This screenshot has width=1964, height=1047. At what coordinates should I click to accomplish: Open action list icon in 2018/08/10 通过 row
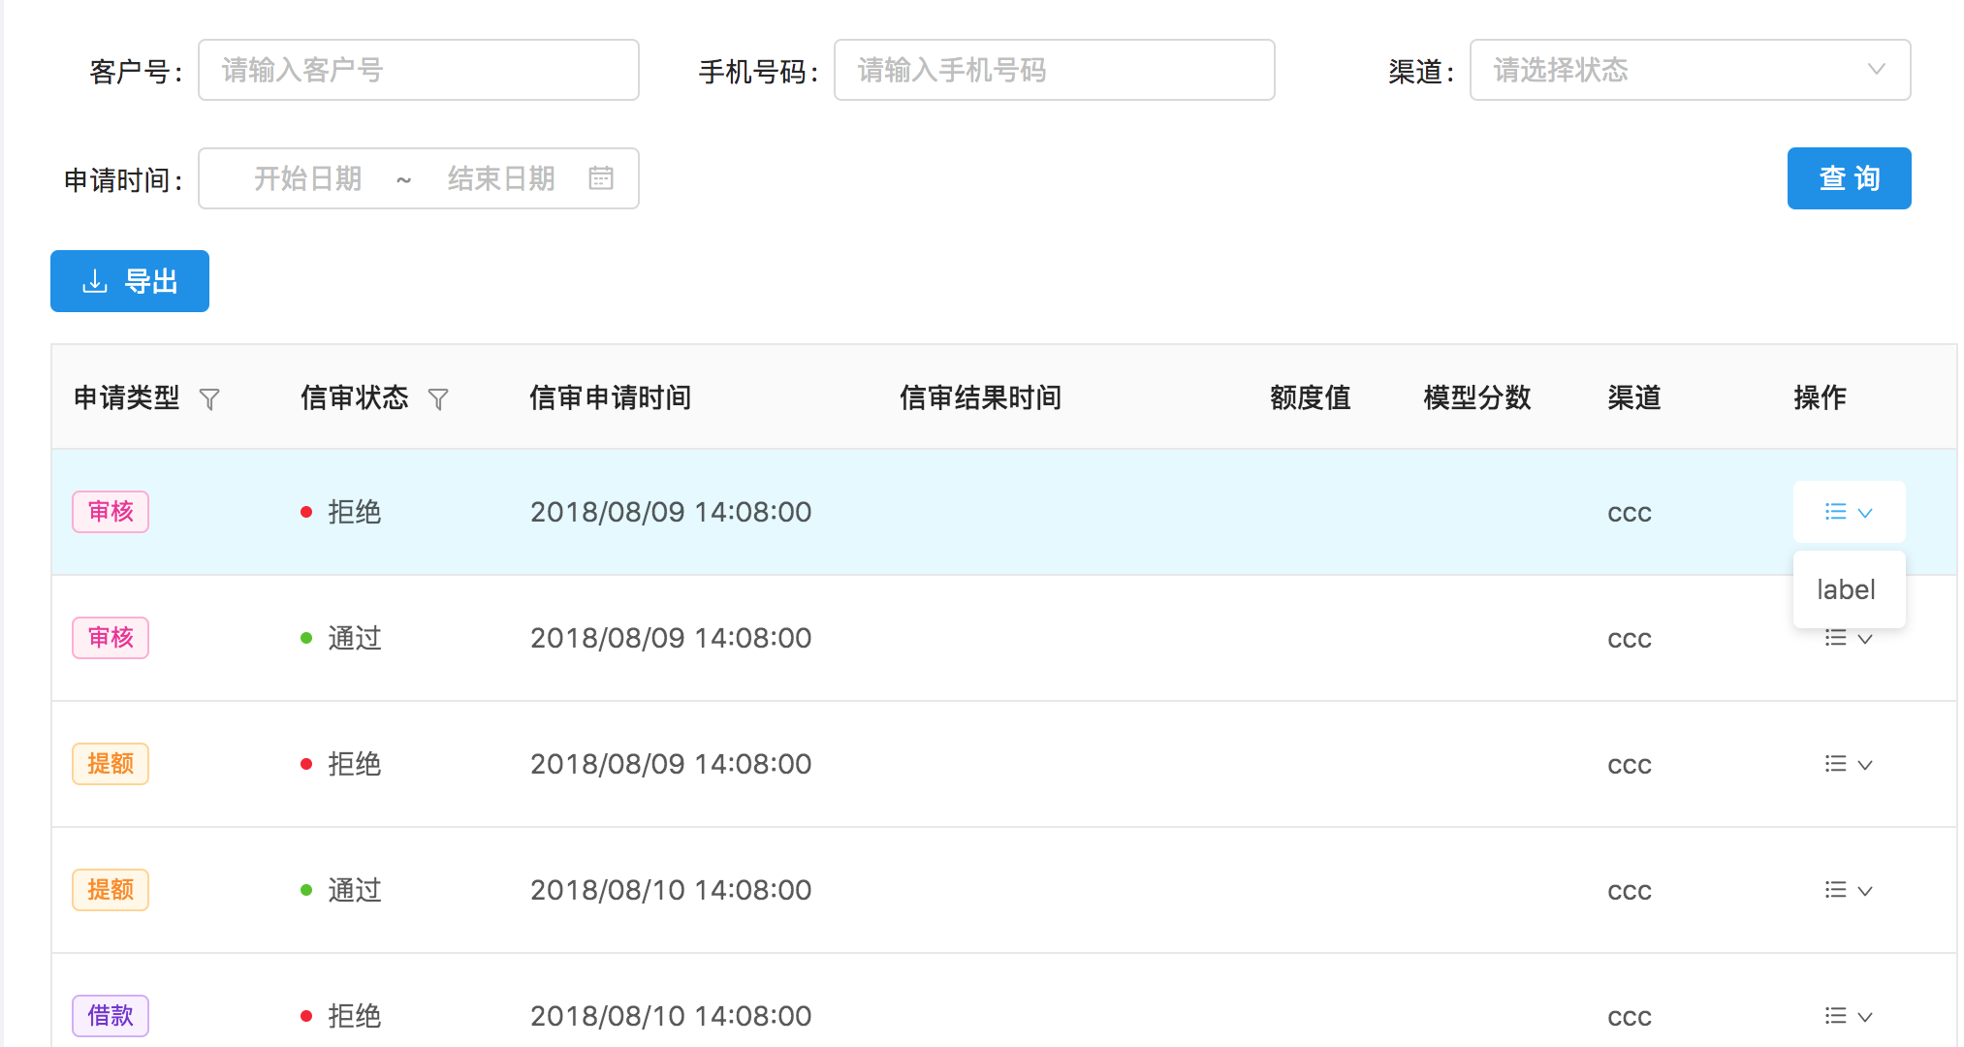pyautogui.click(x=1835, y=890)
